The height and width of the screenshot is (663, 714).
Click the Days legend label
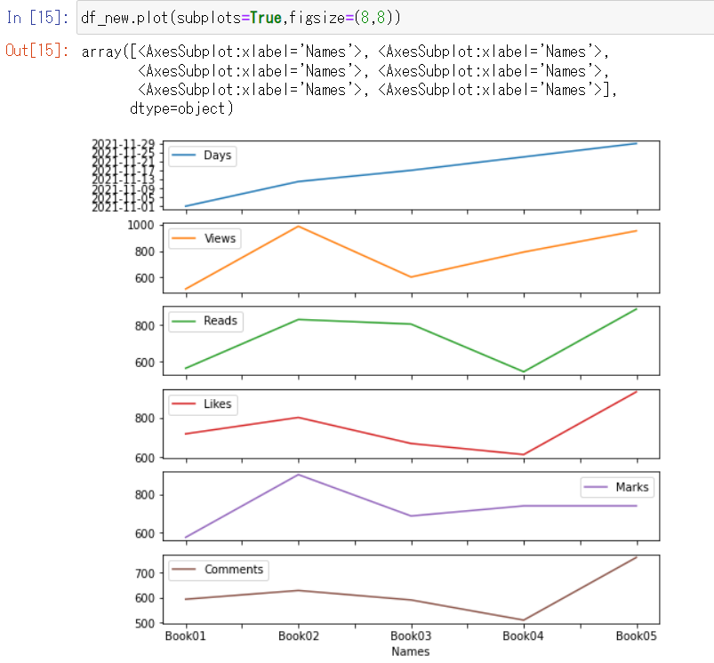click(217, 156)
